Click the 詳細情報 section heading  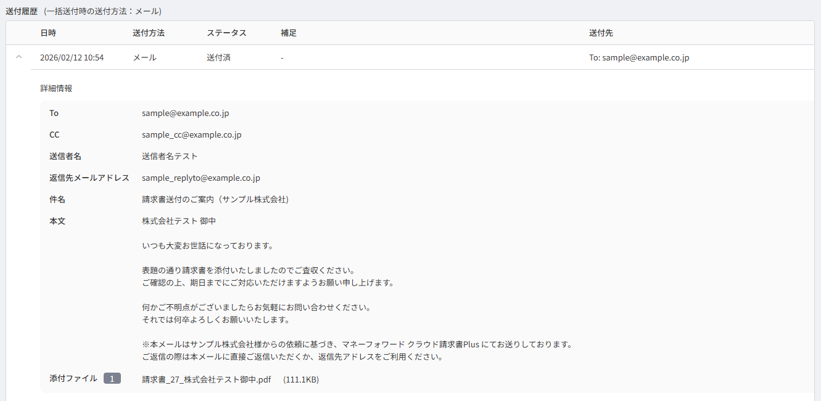pos(56,88)
